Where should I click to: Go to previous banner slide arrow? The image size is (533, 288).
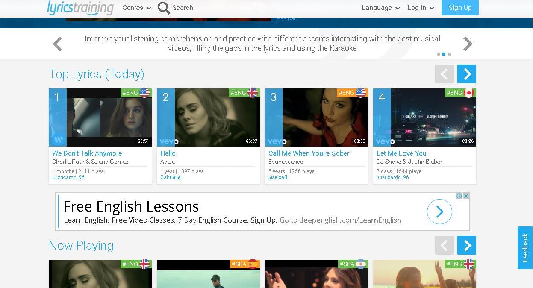point(58,44)
